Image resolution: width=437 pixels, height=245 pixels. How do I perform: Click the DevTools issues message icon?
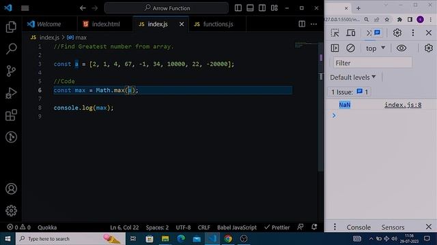point(377,33)
